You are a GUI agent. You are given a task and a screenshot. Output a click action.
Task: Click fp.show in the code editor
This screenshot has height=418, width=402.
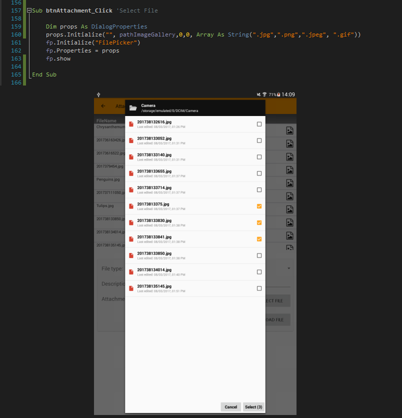pos(58,58)
